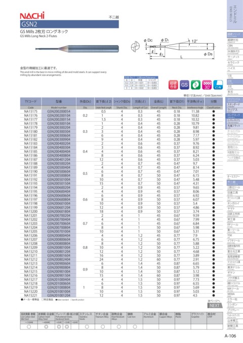Image resolution: width=243 pixels, height=343 pixels.
Task: Select the MAツール maker tab
Action: [235, 289]
